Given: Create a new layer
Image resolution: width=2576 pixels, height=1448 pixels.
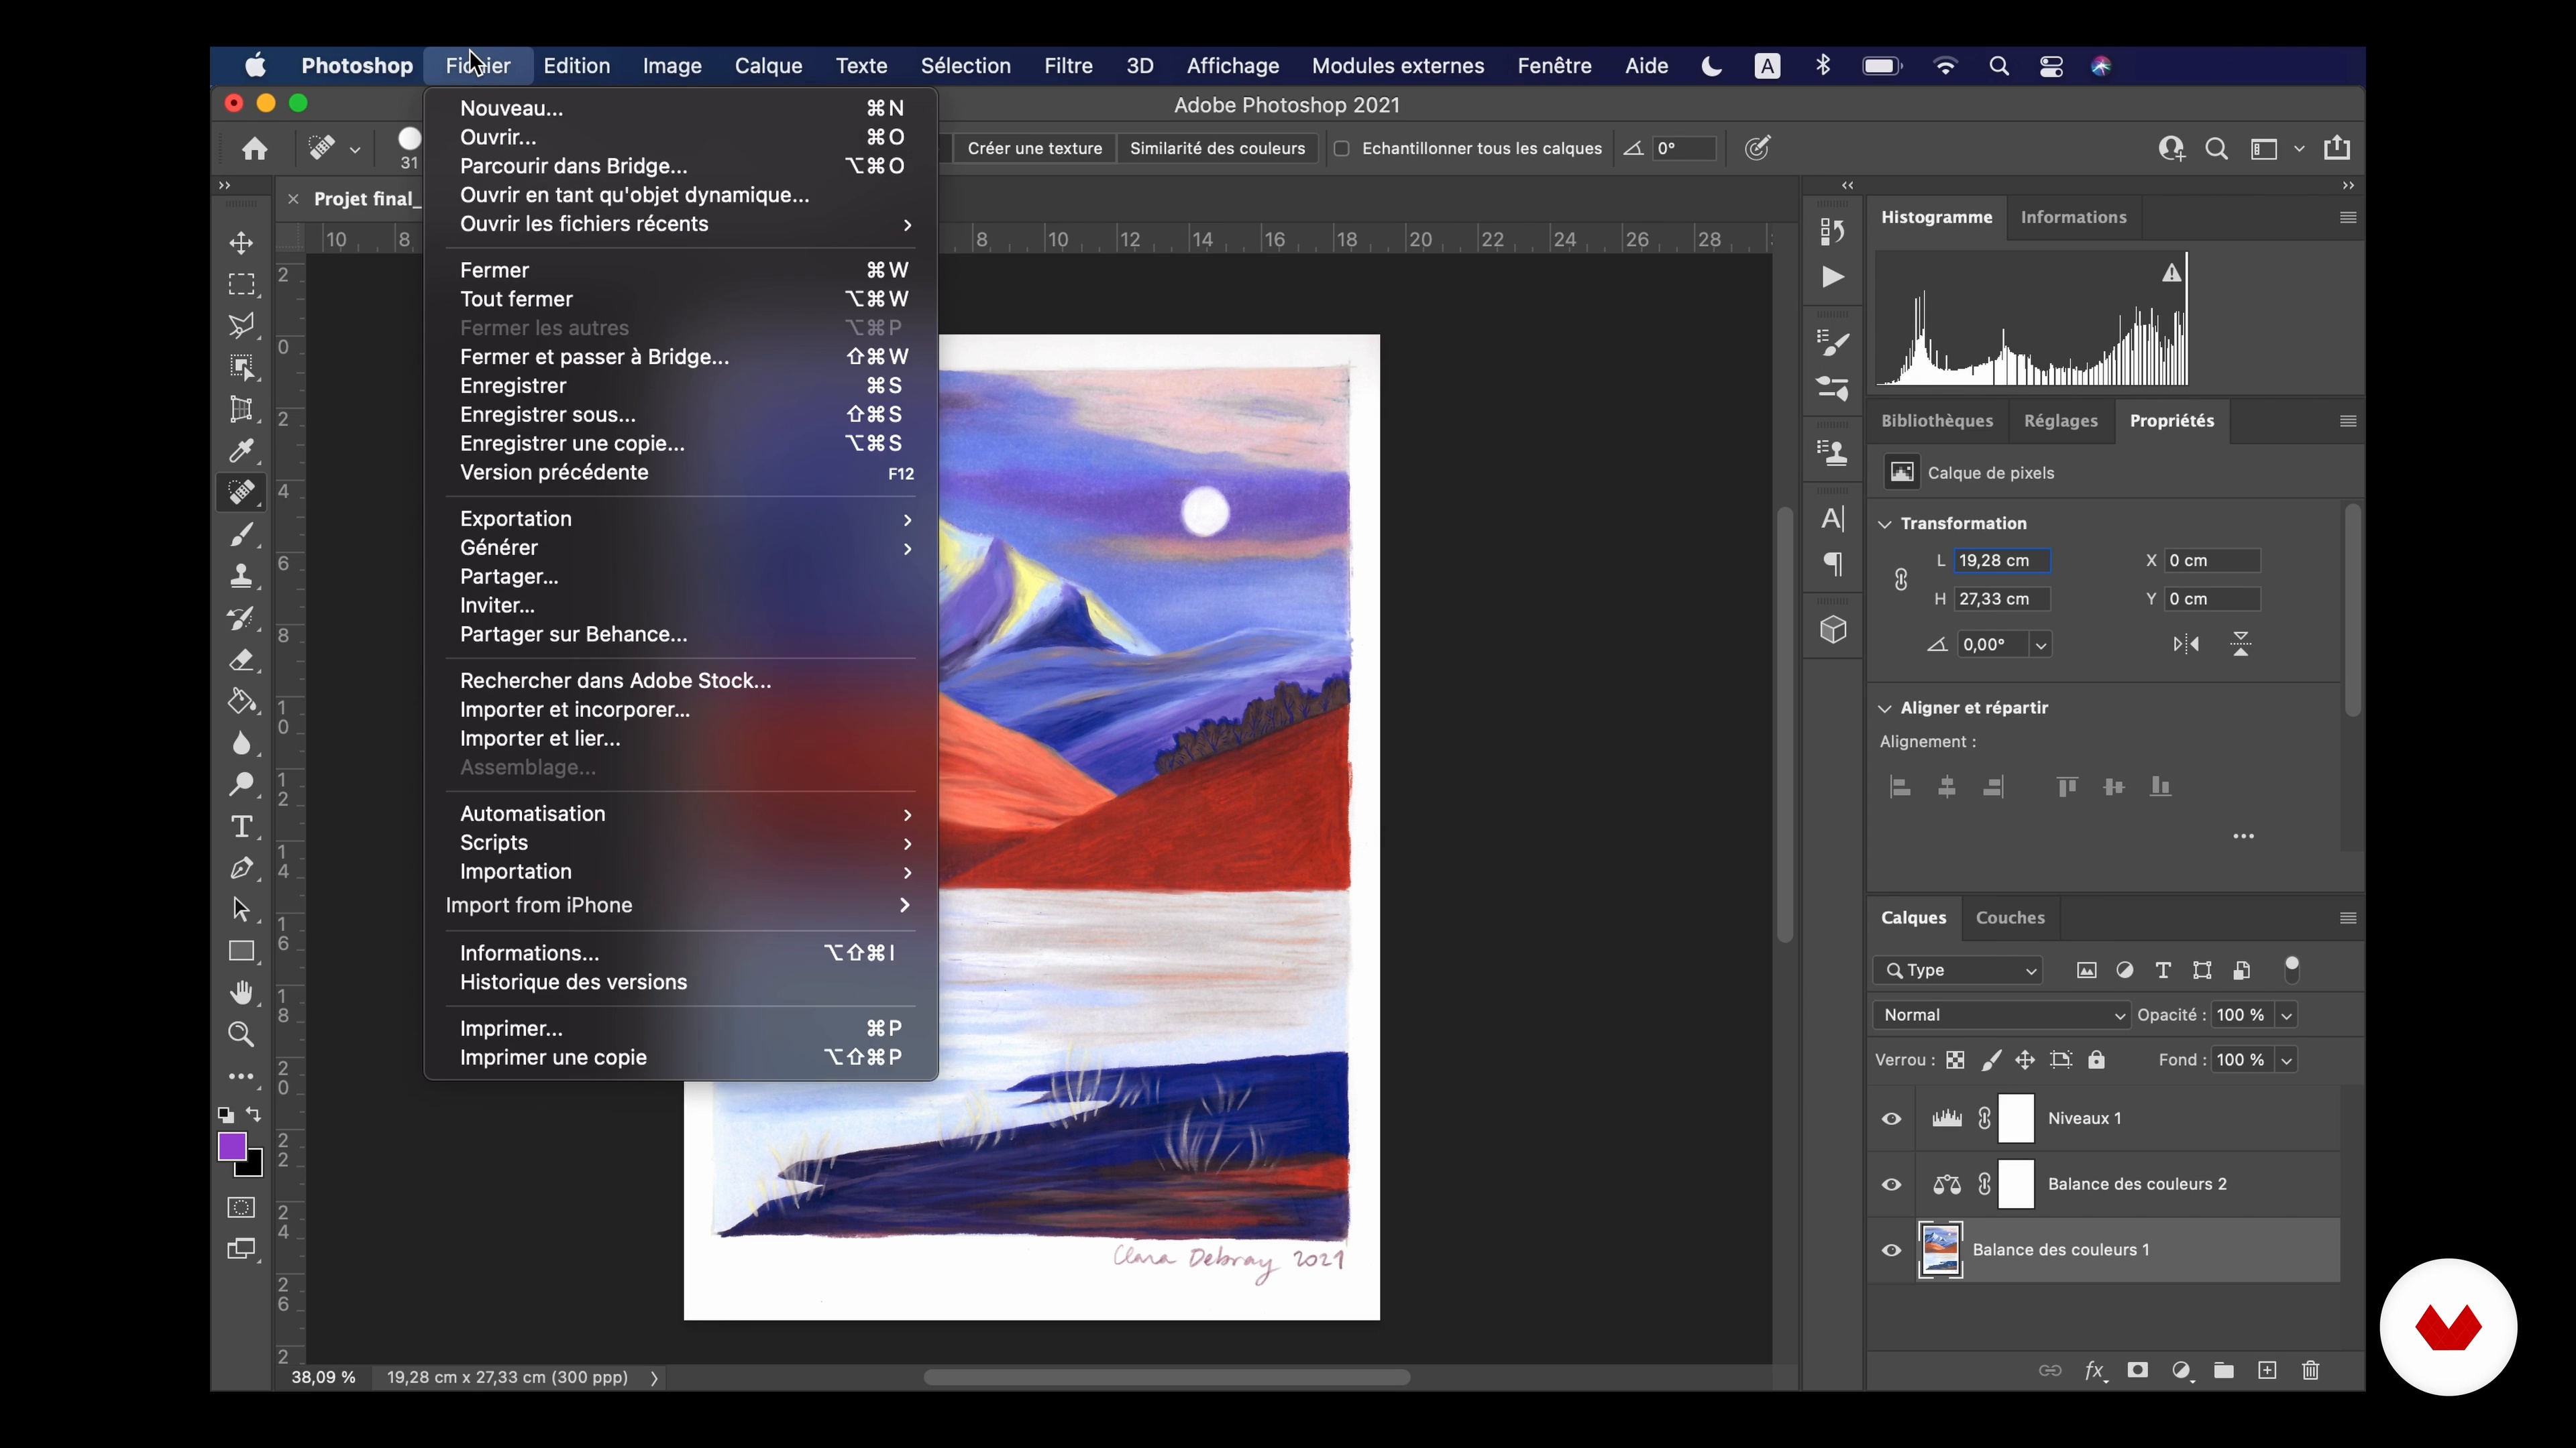Looking at the screenshot, I should [x=2267, y=1370].
